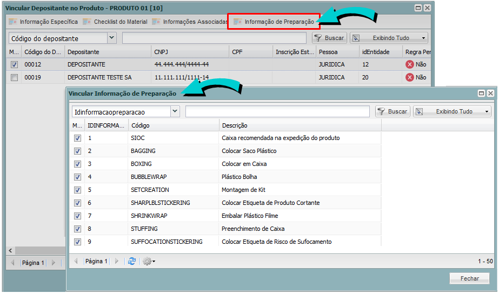Open Informação de Preparação toolbar item
This screenshot has width=499, height=293.
(x=274, y=22)
